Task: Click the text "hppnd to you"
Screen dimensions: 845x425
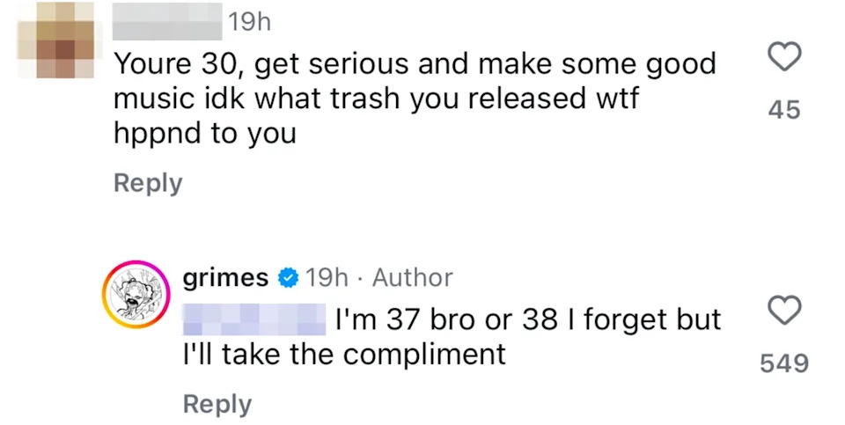Action: [x=204, y=134]
